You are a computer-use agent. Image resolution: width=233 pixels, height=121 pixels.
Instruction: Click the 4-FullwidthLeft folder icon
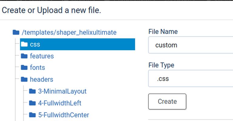coord(32,103)
